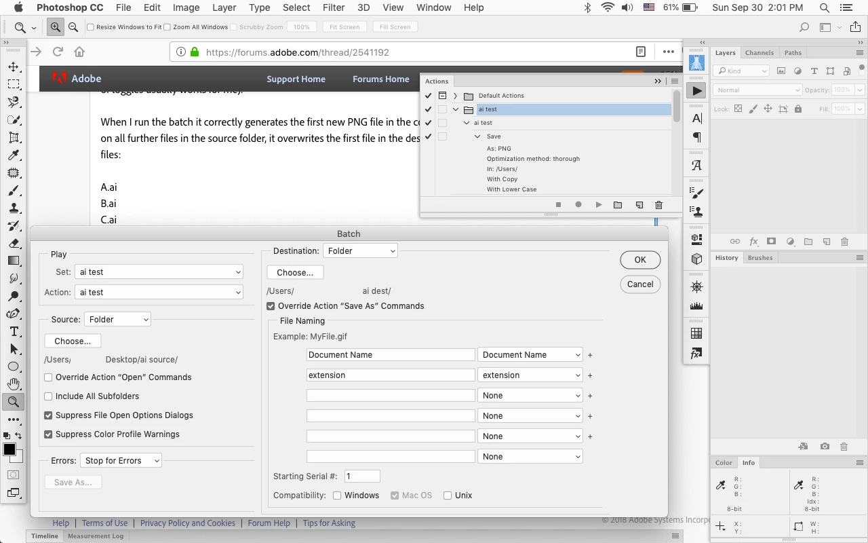Screen dimensions: 868x543
Task: Uncheck Suppress Color Profile Warnings
Action: (48, 434)
